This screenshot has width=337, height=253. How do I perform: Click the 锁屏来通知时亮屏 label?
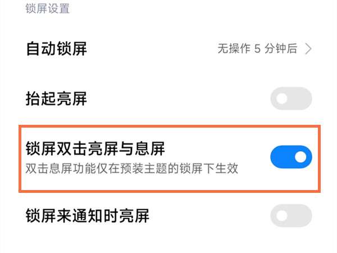click(x=87, y=215)
